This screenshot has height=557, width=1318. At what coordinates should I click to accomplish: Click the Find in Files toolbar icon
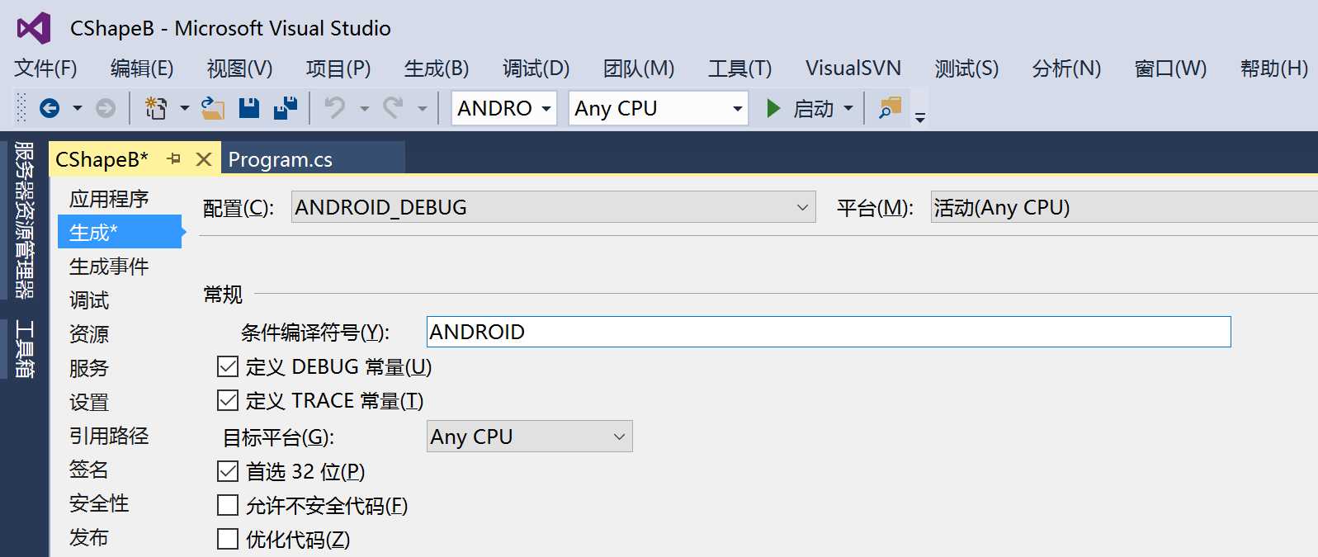click(x=890, y=108)
